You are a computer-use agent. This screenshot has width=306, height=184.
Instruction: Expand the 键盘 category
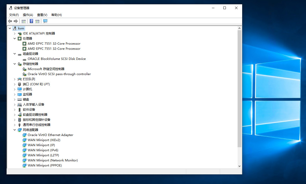(x=15, y=99)
